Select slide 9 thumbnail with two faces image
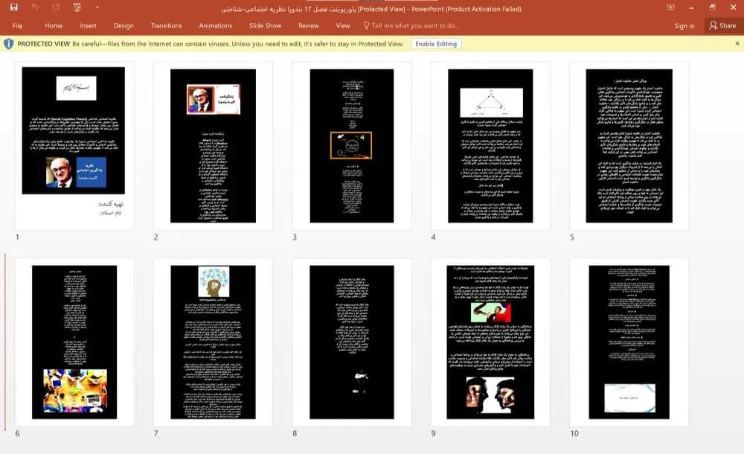The image size is (744, 454). [x=490, y=342]
